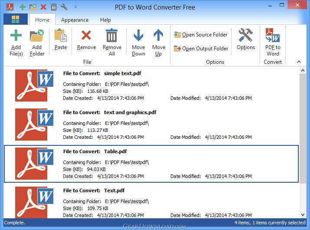This screenshot has width=310, height=230.
Task: Click Open Output Folder
Action: (x=201, y=49)
